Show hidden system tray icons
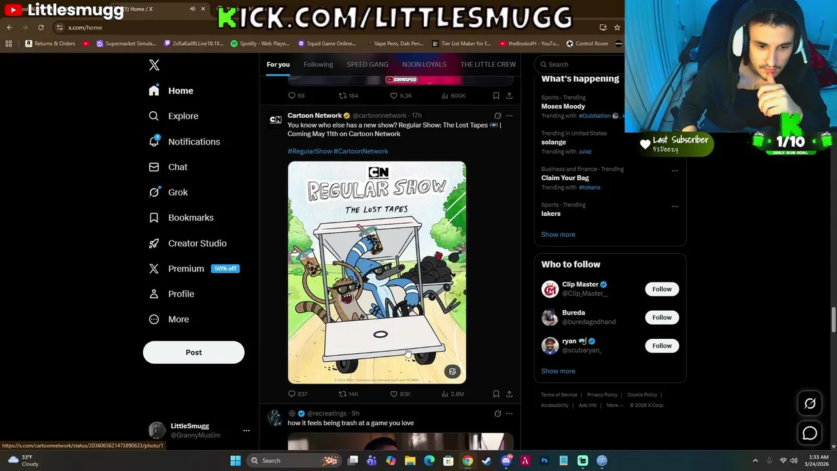 click(x=755, y=461)
